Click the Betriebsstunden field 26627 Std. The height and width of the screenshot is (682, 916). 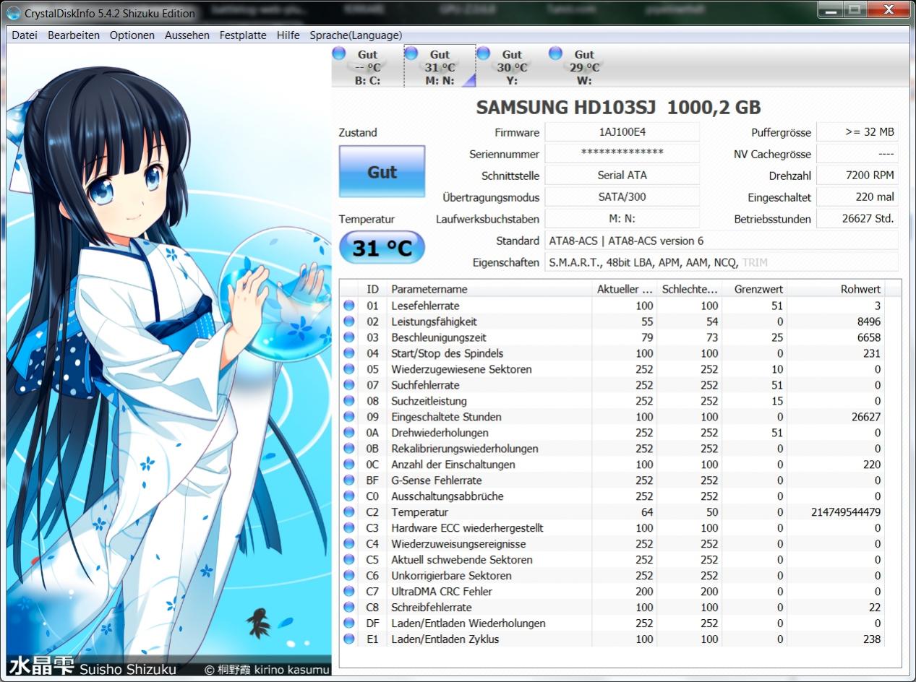(x=857, y=219)
